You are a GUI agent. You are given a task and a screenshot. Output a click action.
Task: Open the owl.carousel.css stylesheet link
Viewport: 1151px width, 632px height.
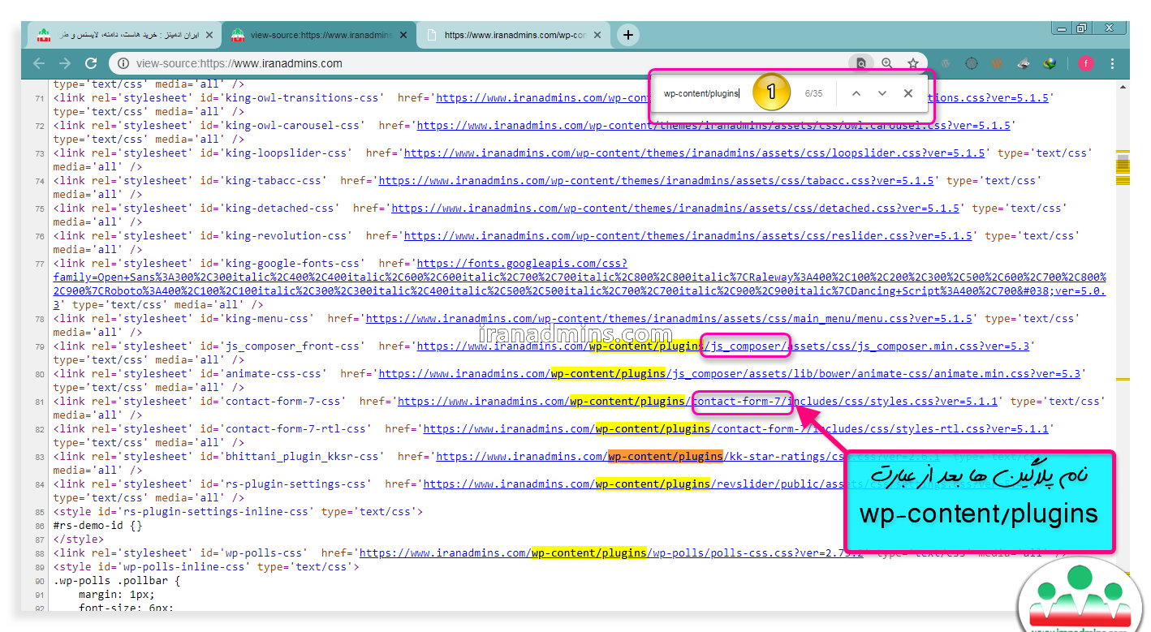tap(713, 125)
